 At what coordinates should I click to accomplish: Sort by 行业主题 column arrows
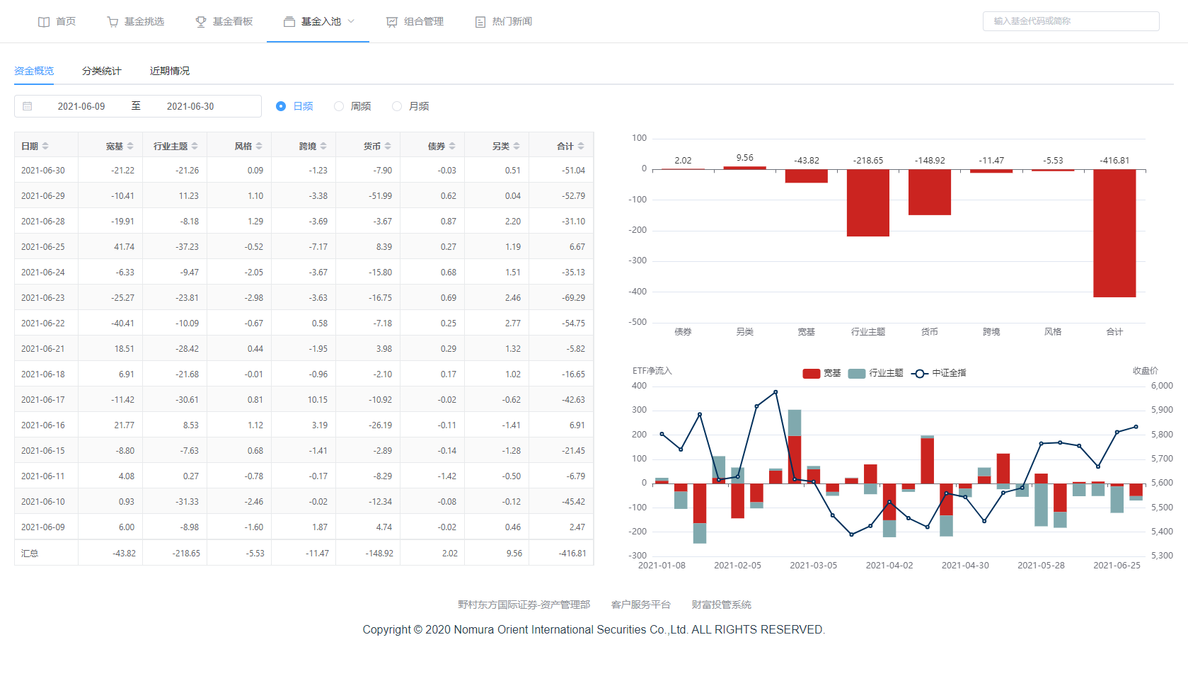pos(195,146)
